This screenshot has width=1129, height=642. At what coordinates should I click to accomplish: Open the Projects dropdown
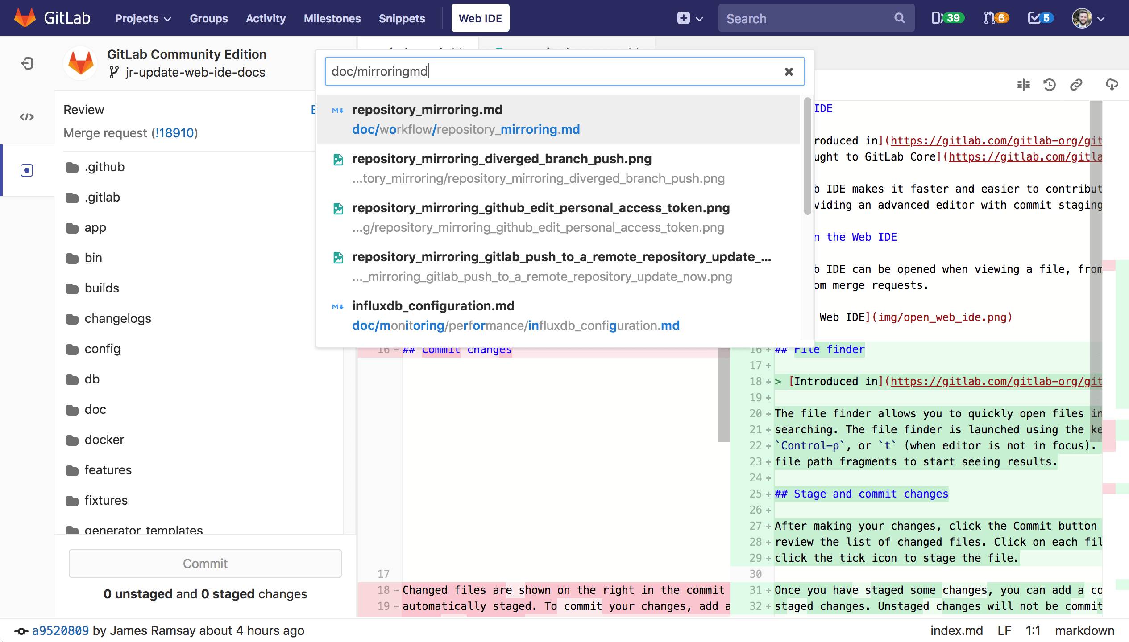tap(142, 18)
